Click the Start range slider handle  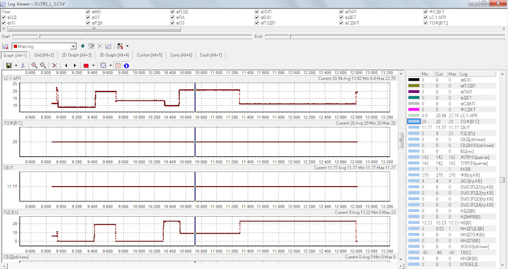40,36
